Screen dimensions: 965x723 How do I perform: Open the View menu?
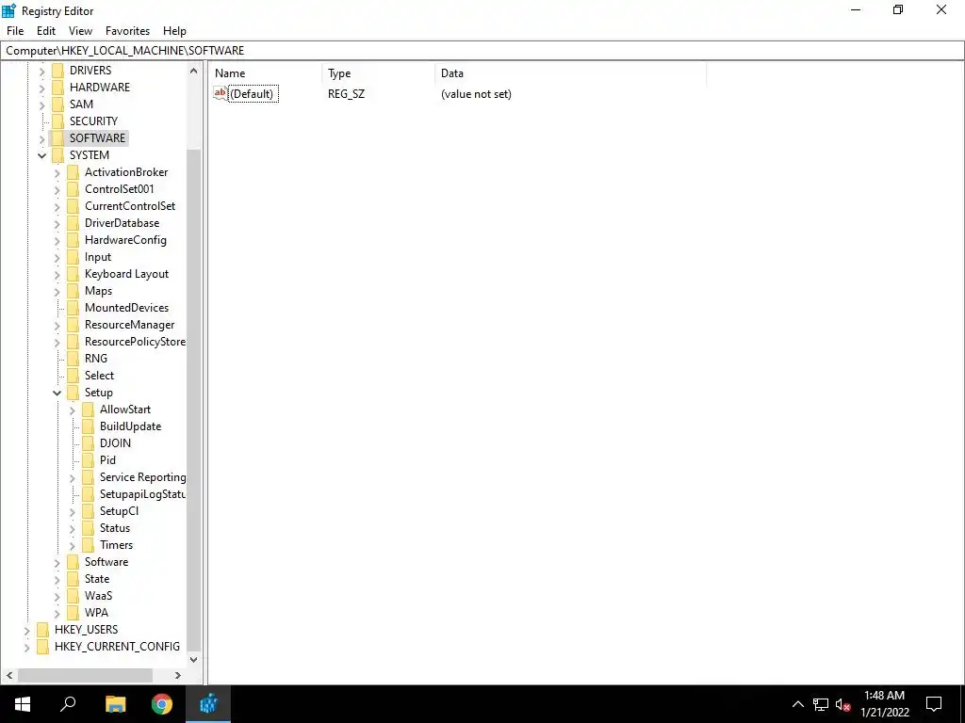(x=80, y=31)
